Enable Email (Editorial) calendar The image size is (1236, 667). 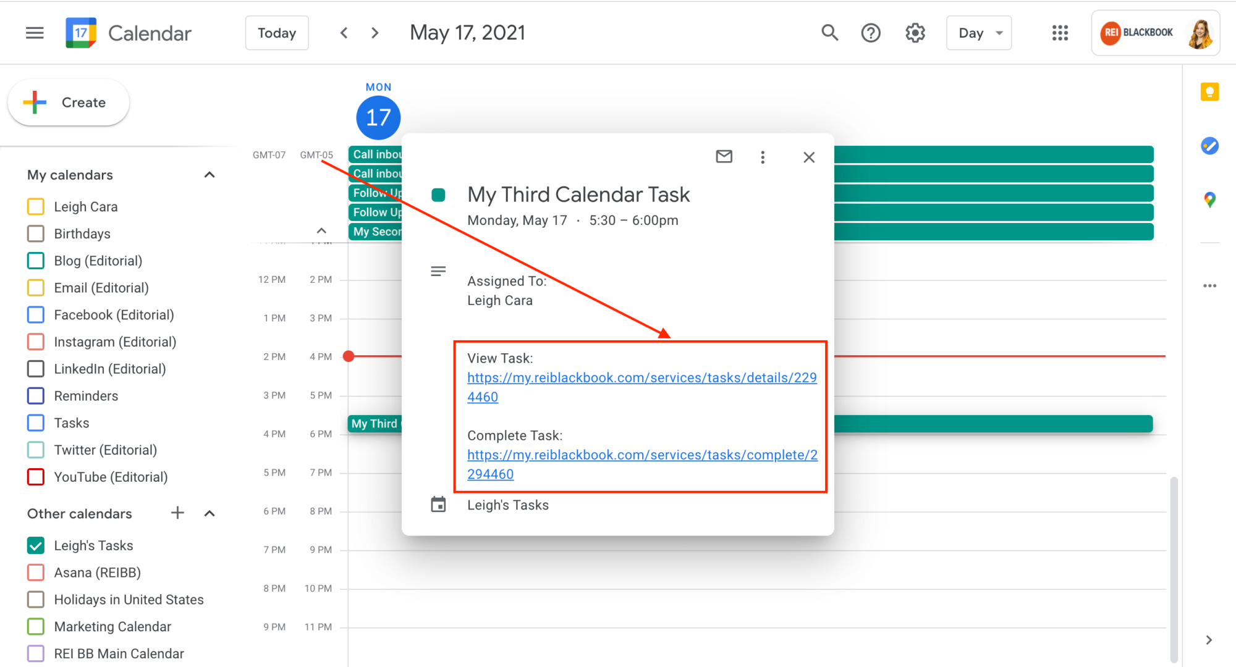pos(36,288)
